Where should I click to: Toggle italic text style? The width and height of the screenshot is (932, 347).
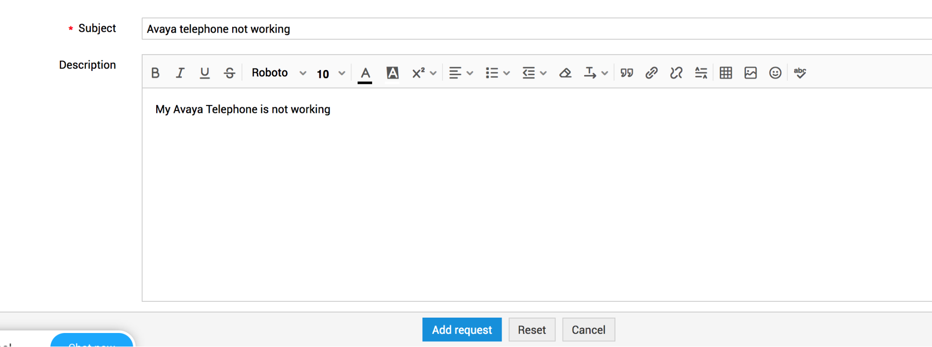[180, 73]
